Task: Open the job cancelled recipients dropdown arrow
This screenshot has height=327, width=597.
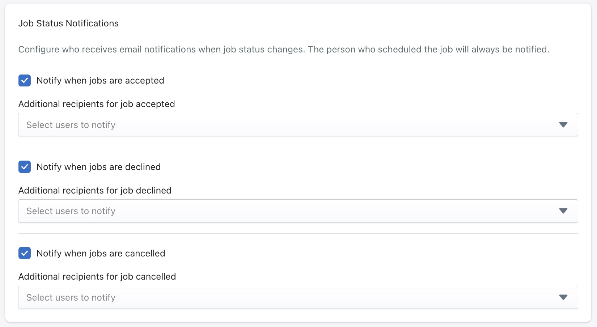Action: pyautogui.click(x=563, y=297)
